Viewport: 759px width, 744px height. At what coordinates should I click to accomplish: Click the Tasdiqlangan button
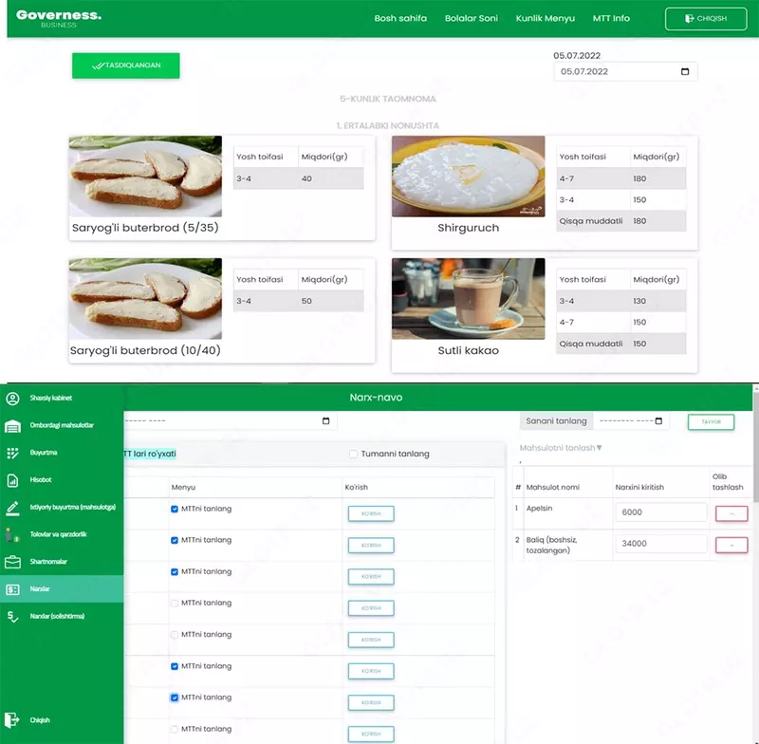[x=126, y=65]
